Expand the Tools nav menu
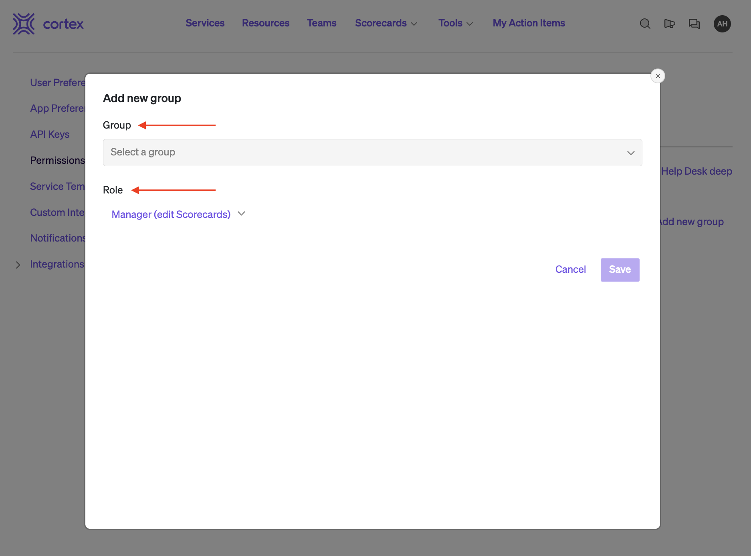Screen dimensions: 751x556 coord(456,23)
